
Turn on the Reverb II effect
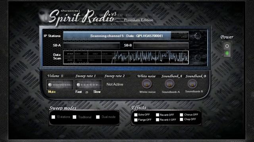coord(158,120)
